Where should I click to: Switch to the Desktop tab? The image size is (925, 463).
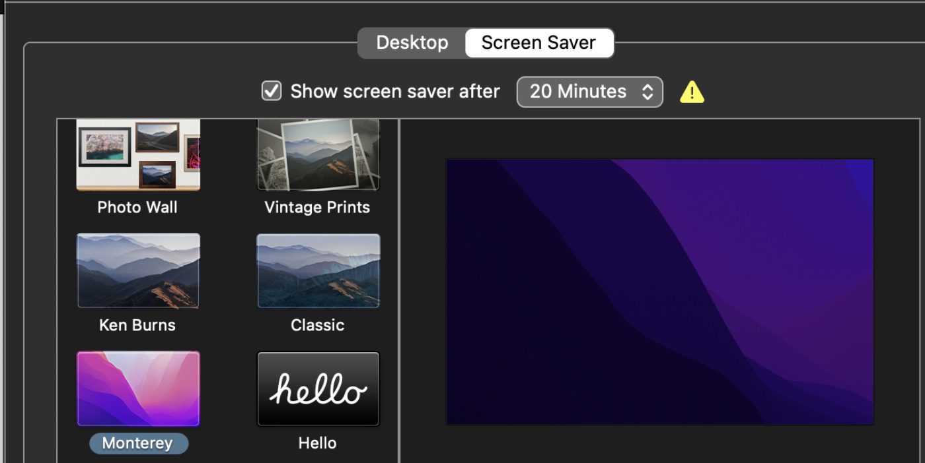[x=412, y=43]
